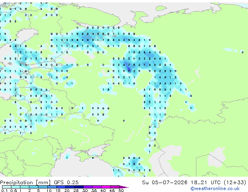Pick the 10–15 mm legend color swatch

(52, 187)
